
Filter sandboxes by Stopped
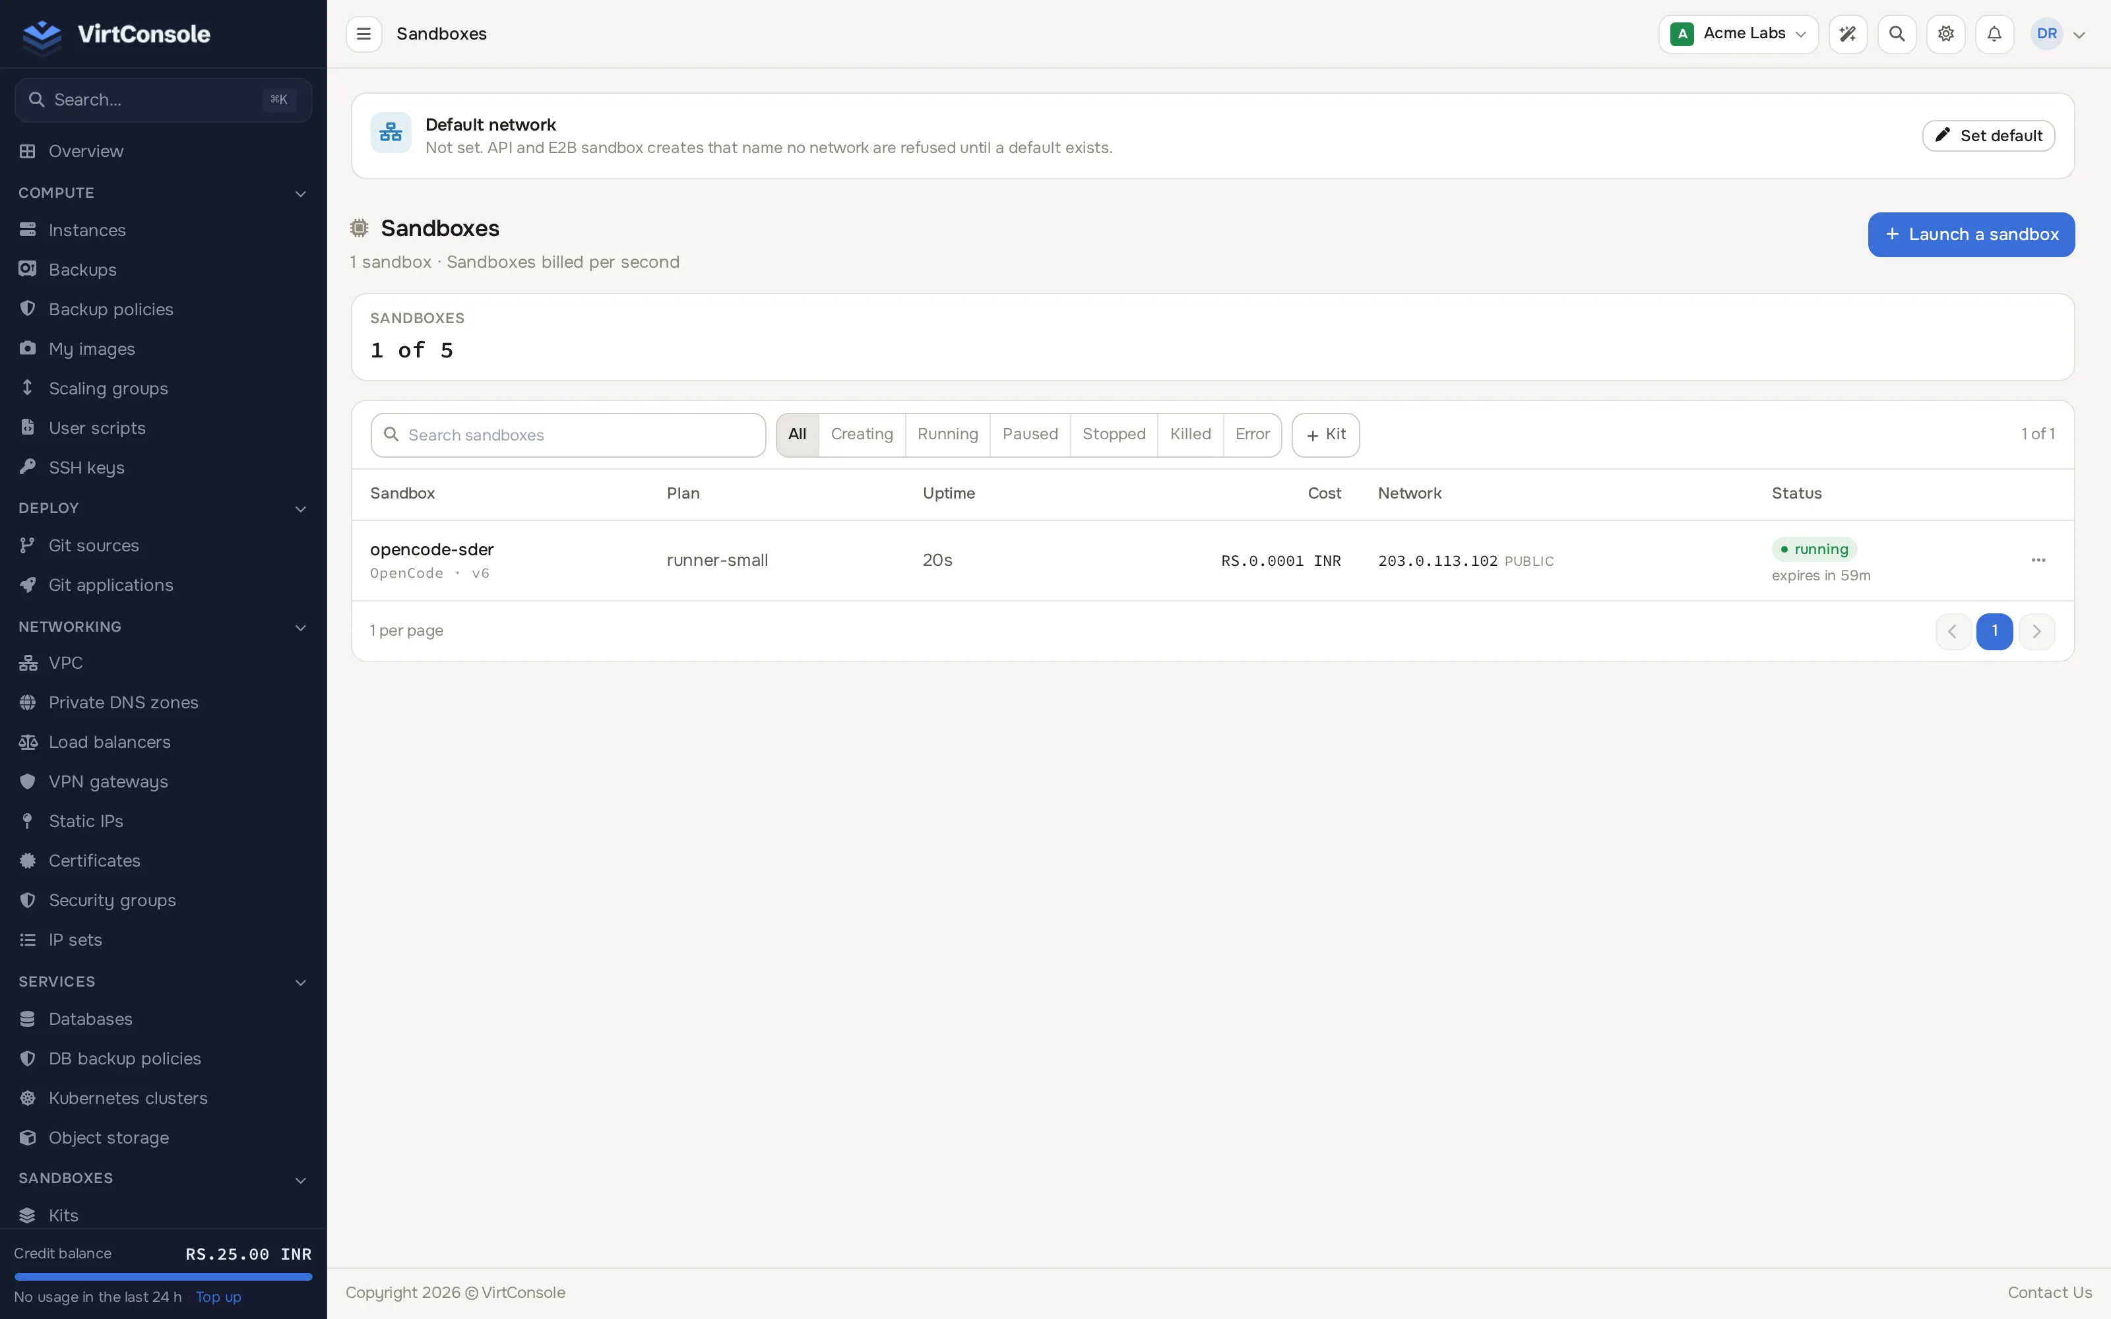pyautogui.click(x=1113, y=435)
